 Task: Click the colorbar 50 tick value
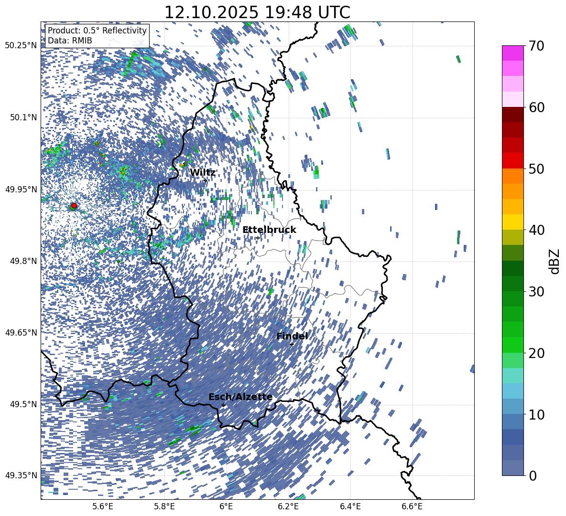tap(536, 168)
